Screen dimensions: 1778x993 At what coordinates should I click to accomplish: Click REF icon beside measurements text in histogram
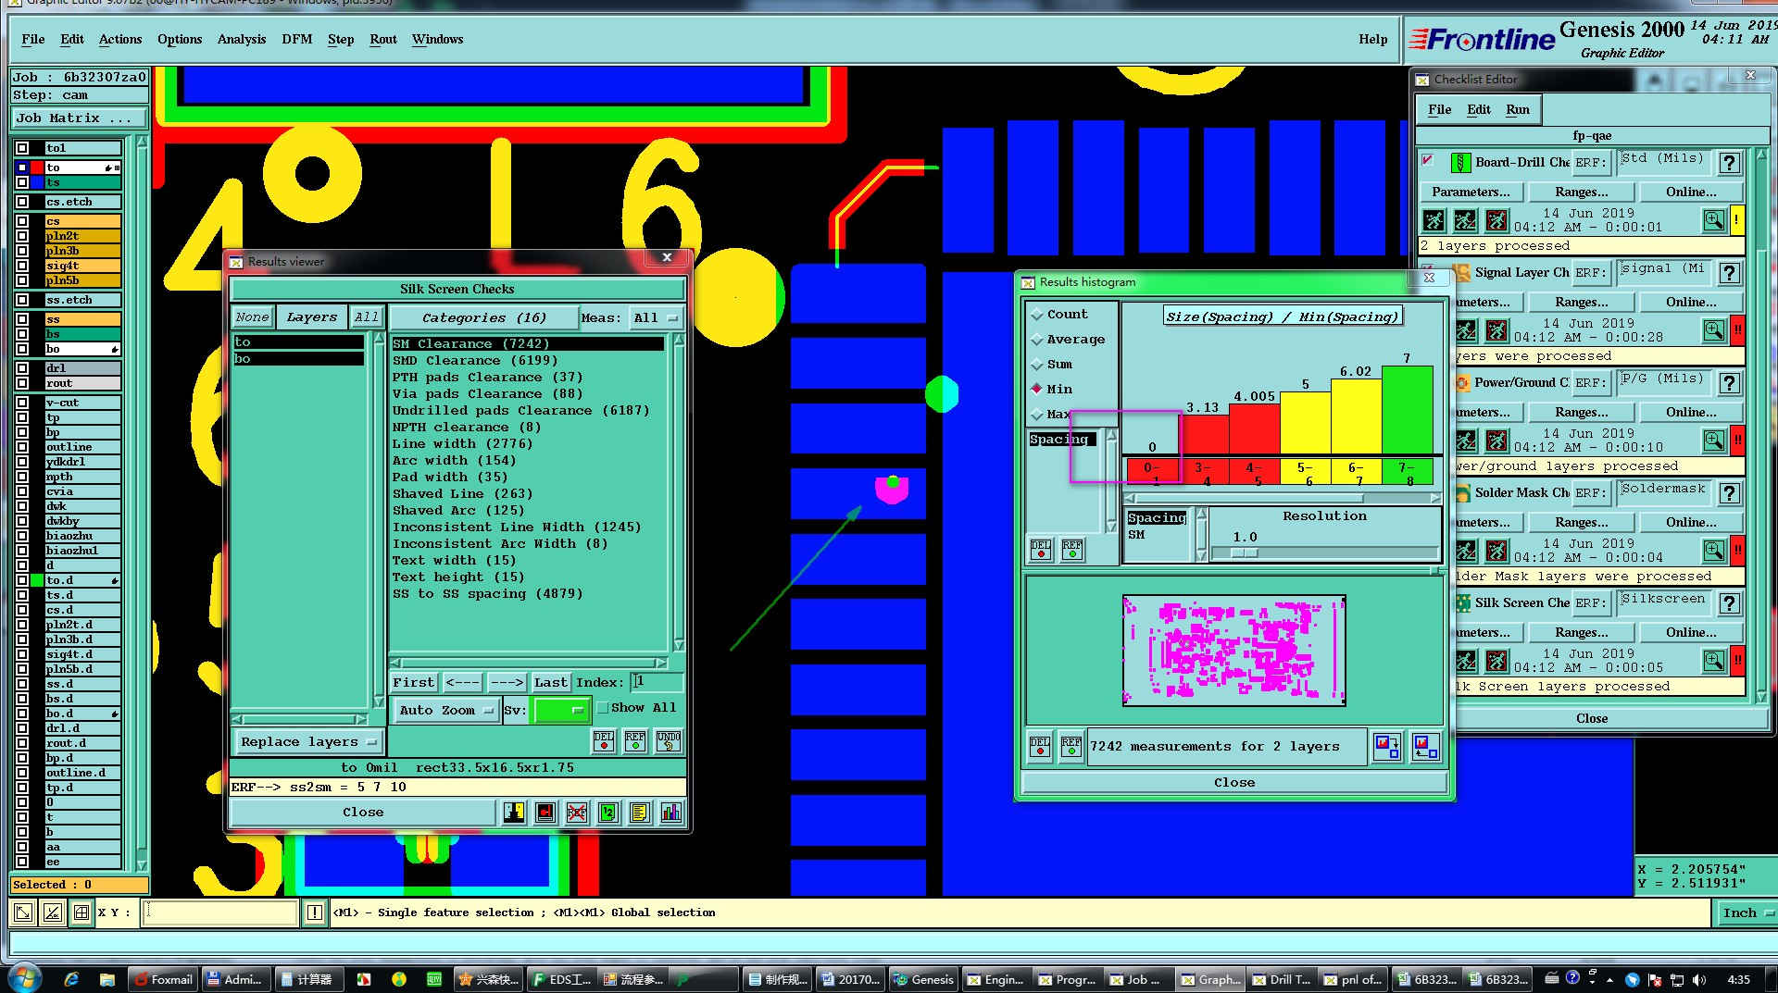click(1071, 747)
